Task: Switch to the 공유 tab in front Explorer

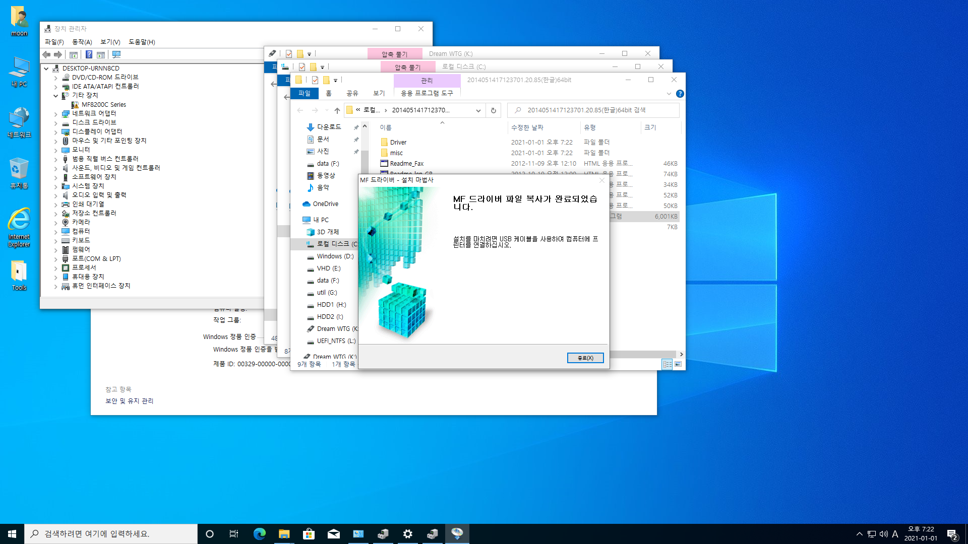Action: pos(352,94)
